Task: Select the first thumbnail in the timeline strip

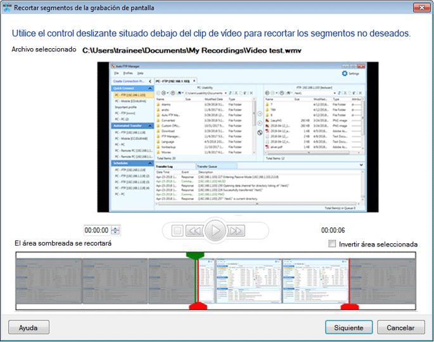Action: (48, 279)
